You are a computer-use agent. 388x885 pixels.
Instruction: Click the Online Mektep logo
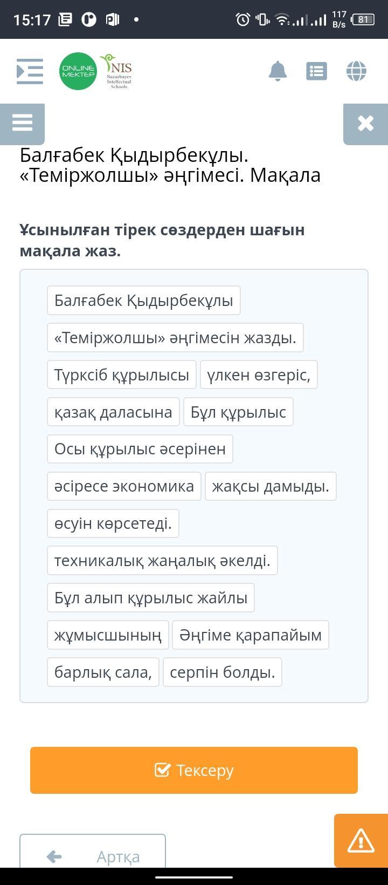78,71
